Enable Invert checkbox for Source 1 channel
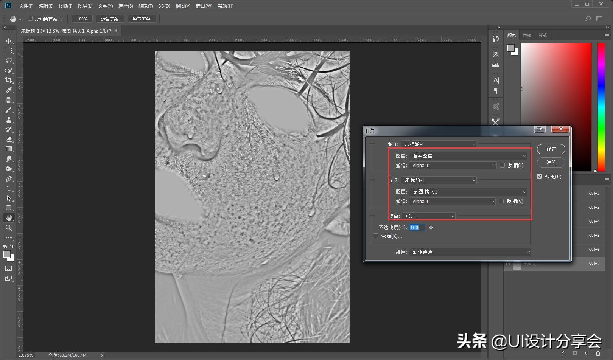613x360 pixels. coord(503,165)
